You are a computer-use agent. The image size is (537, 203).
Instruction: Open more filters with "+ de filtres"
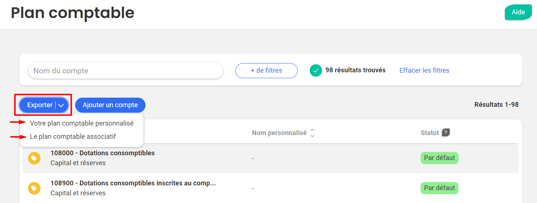(x=266, y=70)
